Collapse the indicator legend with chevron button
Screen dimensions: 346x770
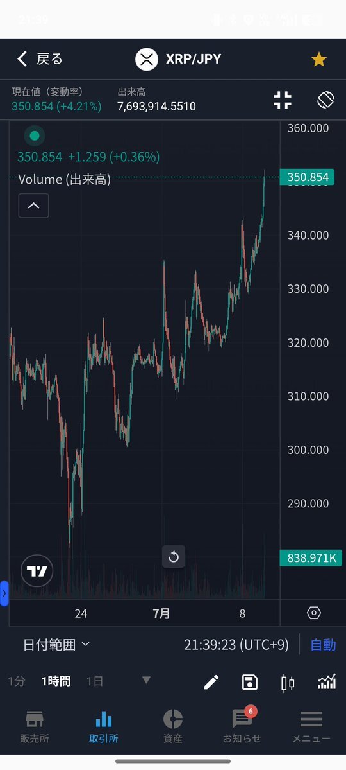coord(33,206)
